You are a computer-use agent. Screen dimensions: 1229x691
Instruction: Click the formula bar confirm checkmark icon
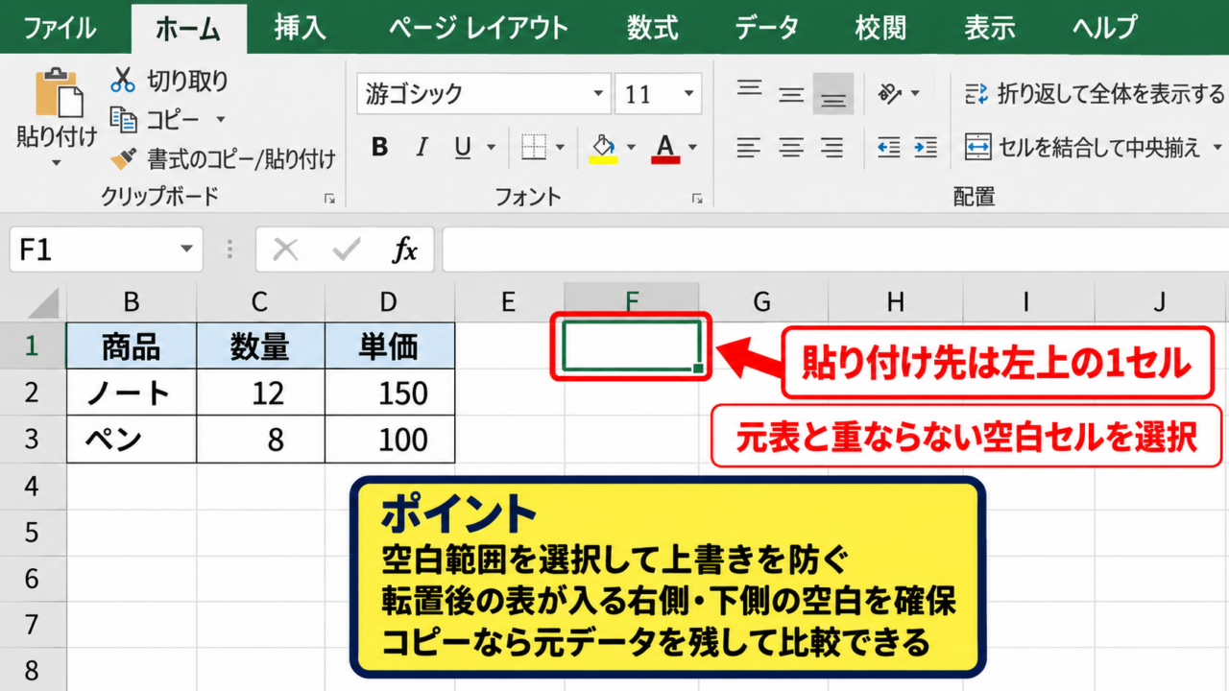point(346,250)
